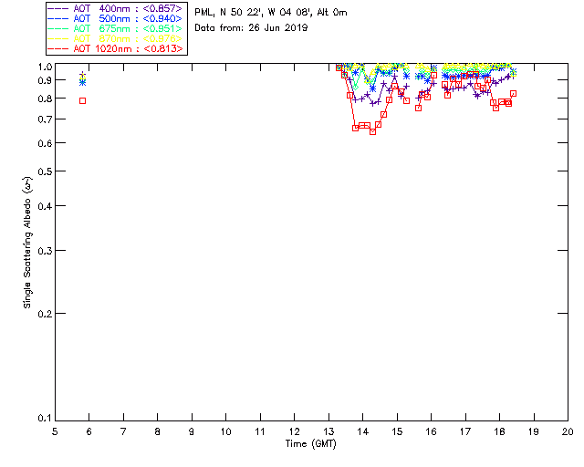The height and width of the screenshot is (467, 584).
Task: Click the isolated blue asterisk marker before 6 GMT
Action: coord(82,83)
